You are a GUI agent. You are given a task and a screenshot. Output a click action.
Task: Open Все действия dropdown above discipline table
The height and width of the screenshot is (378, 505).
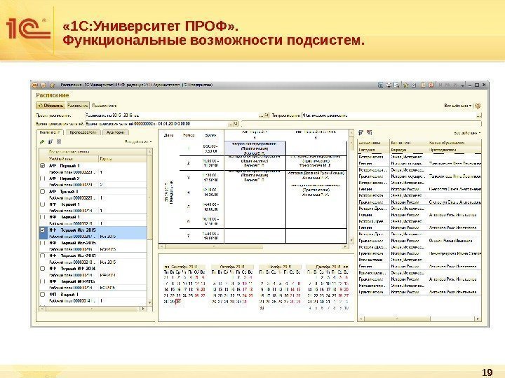pos(468,133)
